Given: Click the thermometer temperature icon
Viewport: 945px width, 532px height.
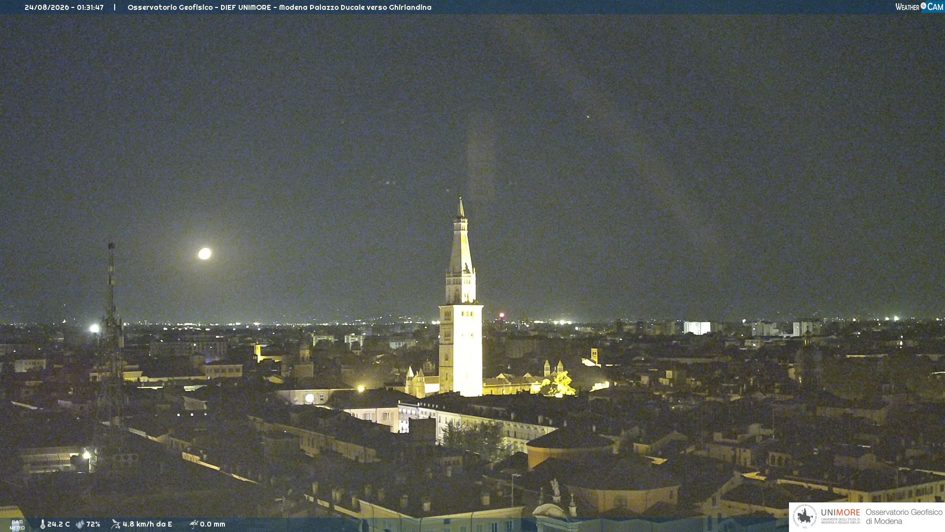Looking at the screenshot, I should 43,524.
